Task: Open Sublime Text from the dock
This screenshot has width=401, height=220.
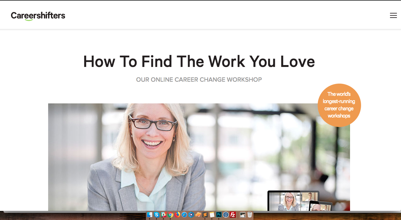Action: (205, 215)
